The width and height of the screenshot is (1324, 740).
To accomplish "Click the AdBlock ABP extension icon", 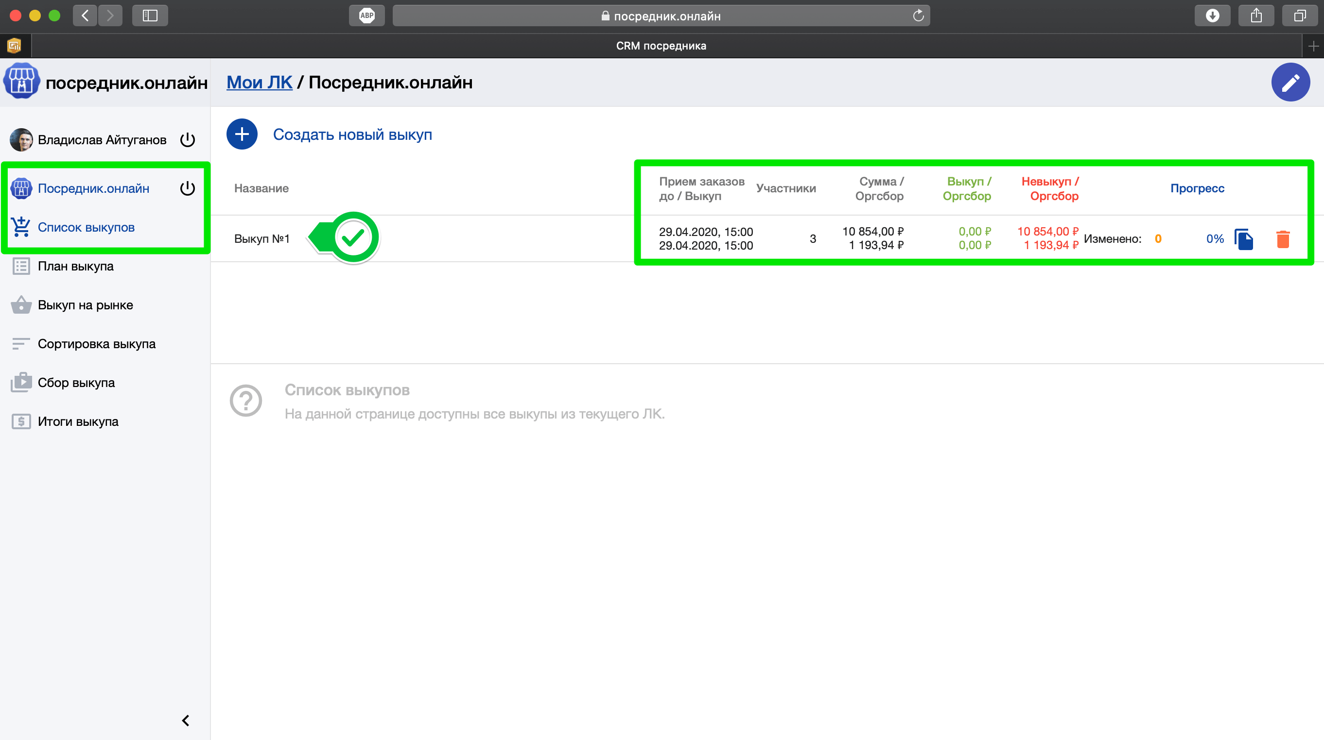I will (x=366, y=16).
